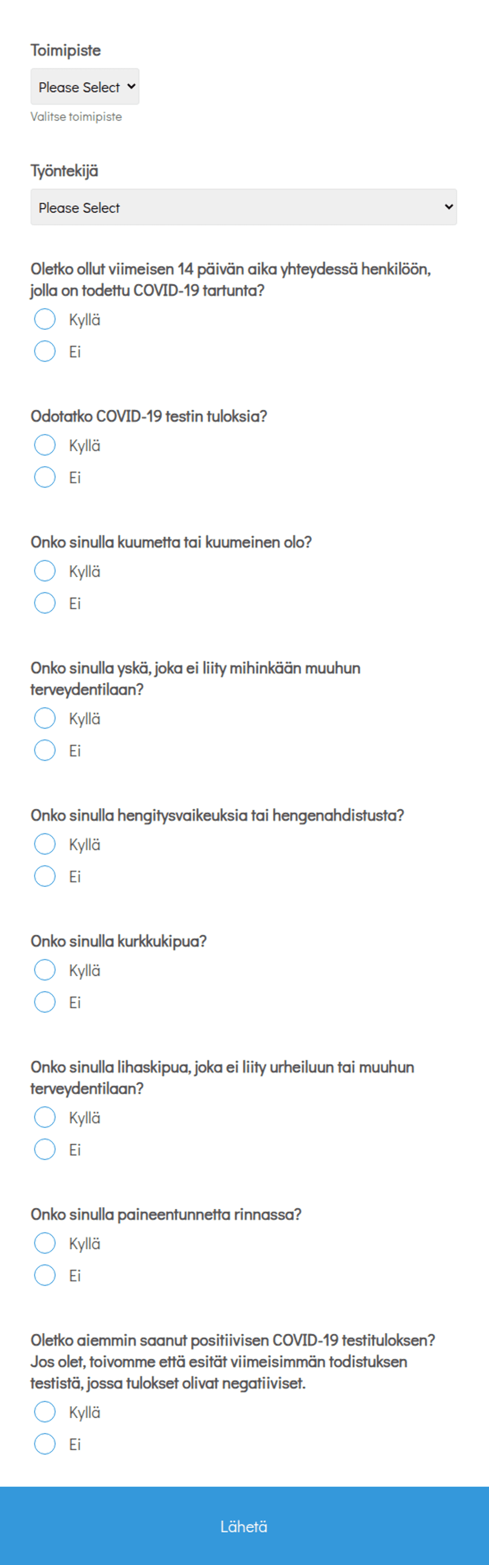Select Kyllä for lihaskipua question
The height and width of the screenshot is (1565, 489).
[45, 1117]
